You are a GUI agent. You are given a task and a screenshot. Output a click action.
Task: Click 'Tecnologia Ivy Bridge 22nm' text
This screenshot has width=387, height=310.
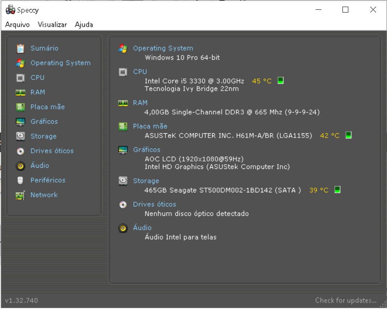coord(192,89)
